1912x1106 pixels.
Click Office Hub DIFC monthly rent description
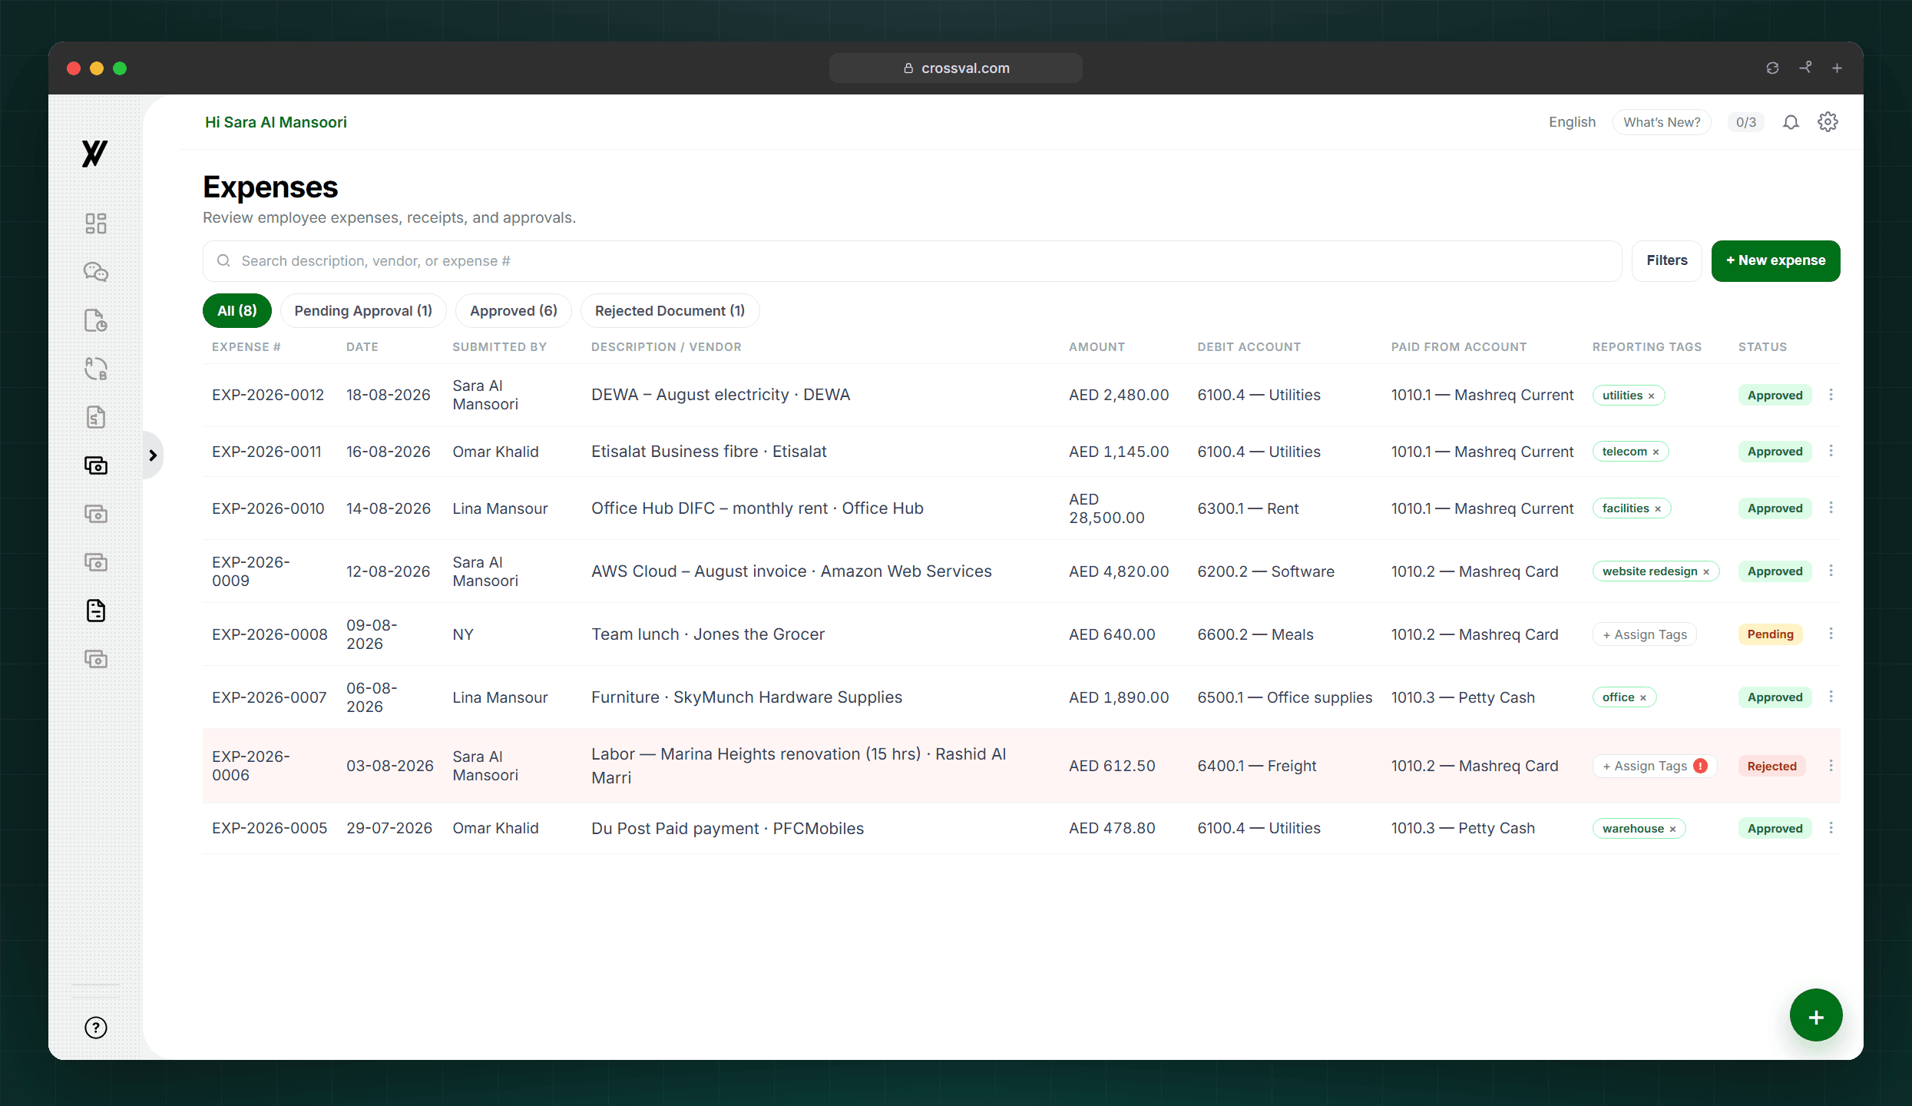tap(757, 508)
